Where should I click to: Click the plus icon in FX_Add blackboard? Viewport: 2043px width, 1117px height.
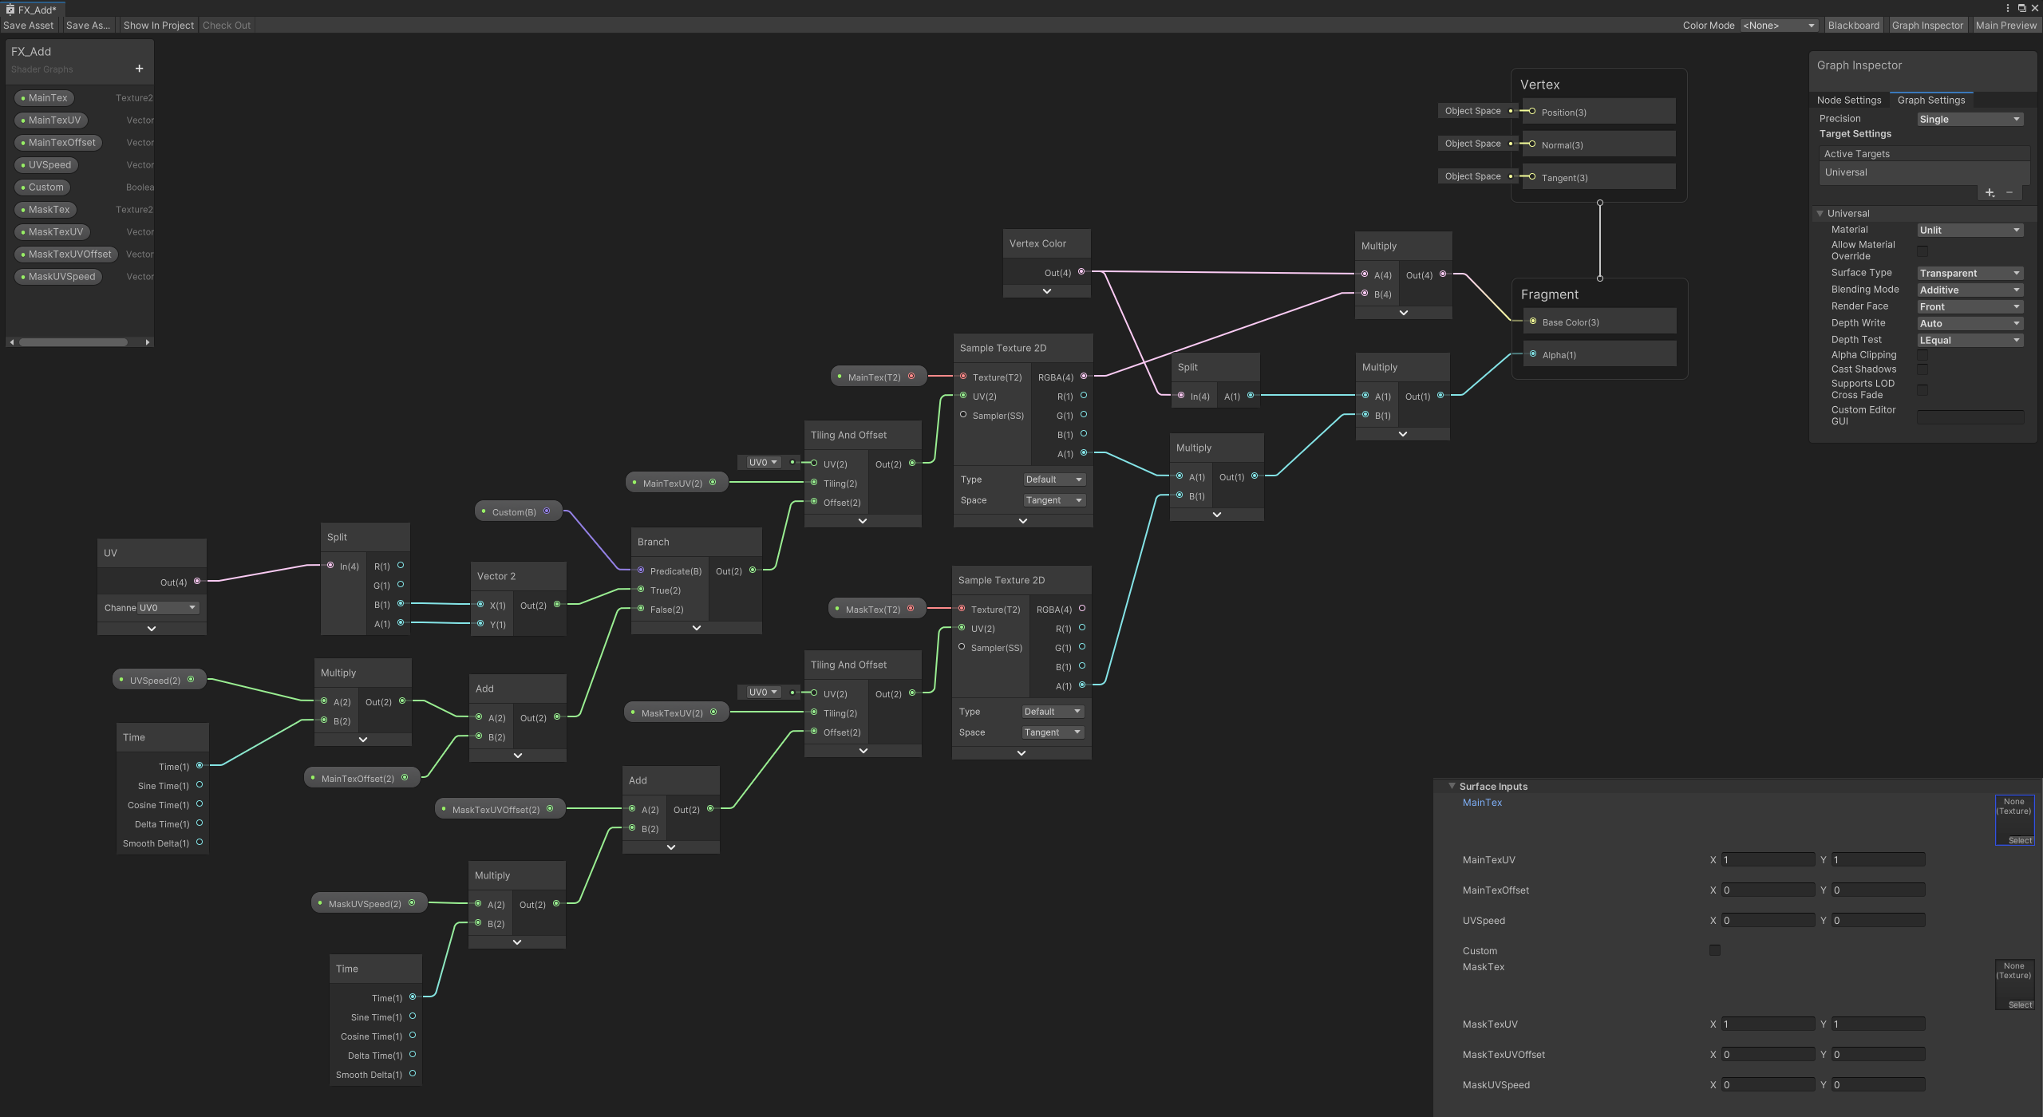(139, 69)
